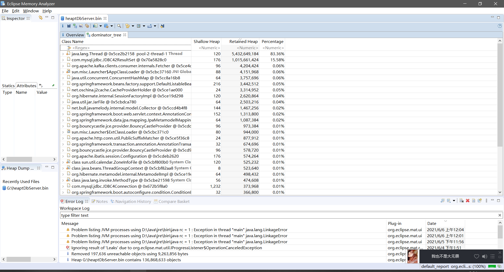Open the export dropdown arrow

pyautogui.click(x=155, y=26)
